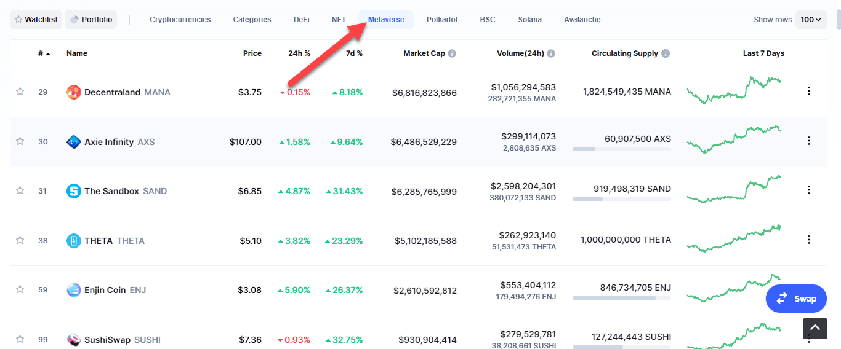Sort by the 24h % column header

pos(299,53)
